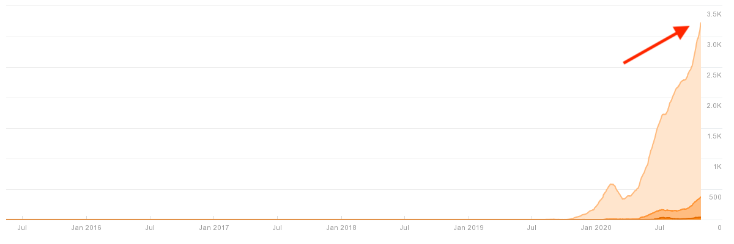Click the Jul label between Jan 2018 and Jan 2019
Viewport: 734px width, 244px height.
(404, 228)
